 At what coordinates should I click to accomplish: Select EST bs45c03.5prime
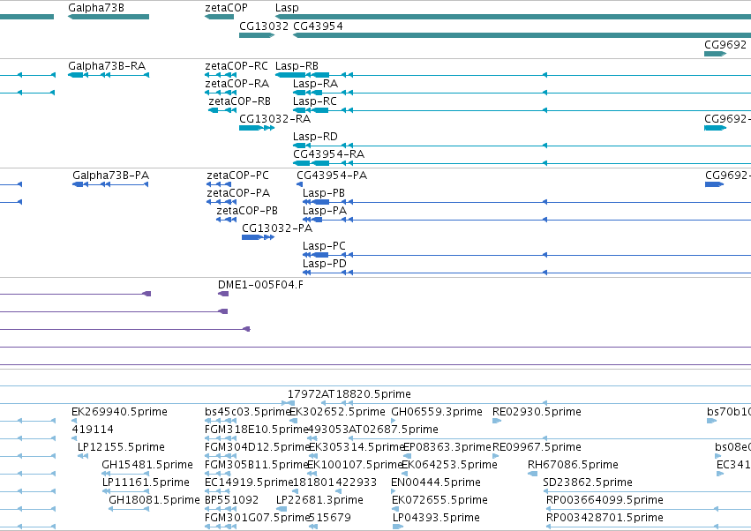point(248,412)
